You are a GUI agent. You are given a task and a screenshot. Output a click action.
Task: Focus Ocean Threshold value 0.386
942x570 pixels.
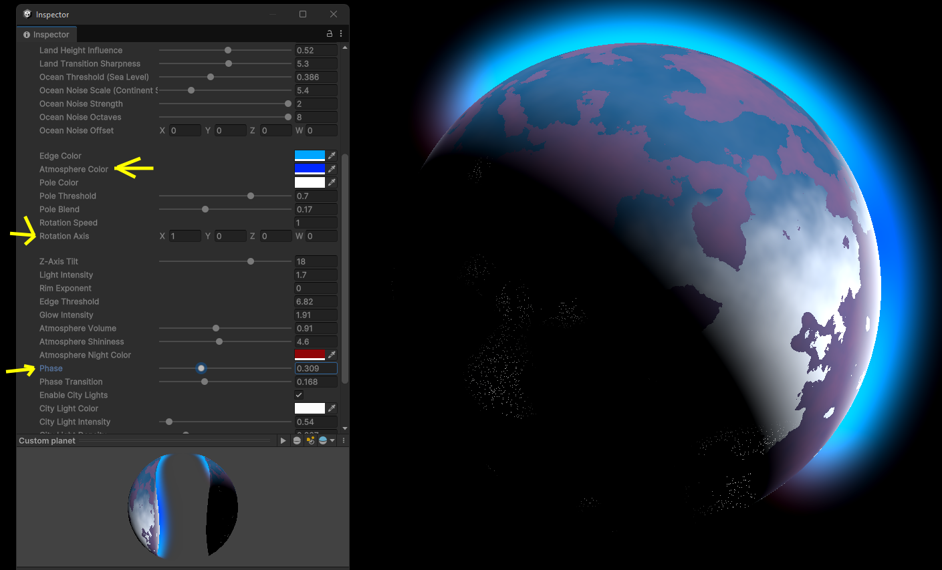pyautogui.click(x=316, y=77)
